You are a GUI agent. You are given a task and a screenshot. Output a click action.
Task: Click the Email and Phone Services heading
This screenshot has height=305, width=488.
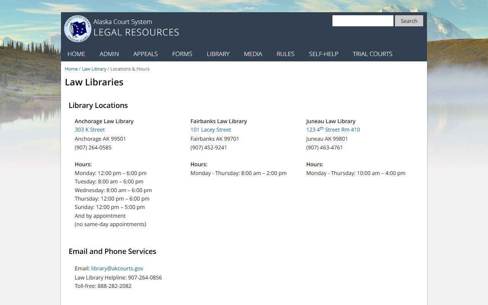tap(112, 251)
